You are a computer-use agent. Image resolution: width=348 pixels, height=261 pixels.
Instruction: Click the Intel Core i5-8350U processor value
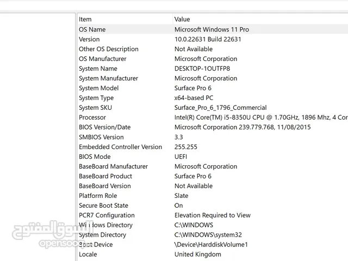click(261, 117)
